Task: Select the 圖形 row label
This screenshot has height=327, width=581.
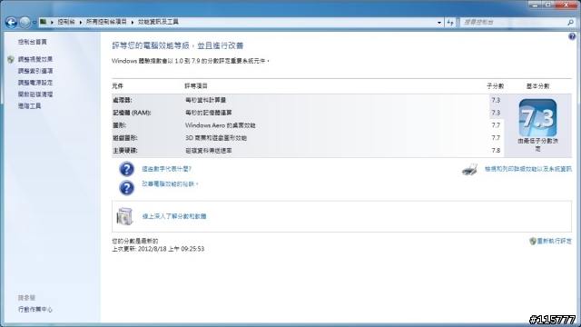Action: (x=119, y=125)
